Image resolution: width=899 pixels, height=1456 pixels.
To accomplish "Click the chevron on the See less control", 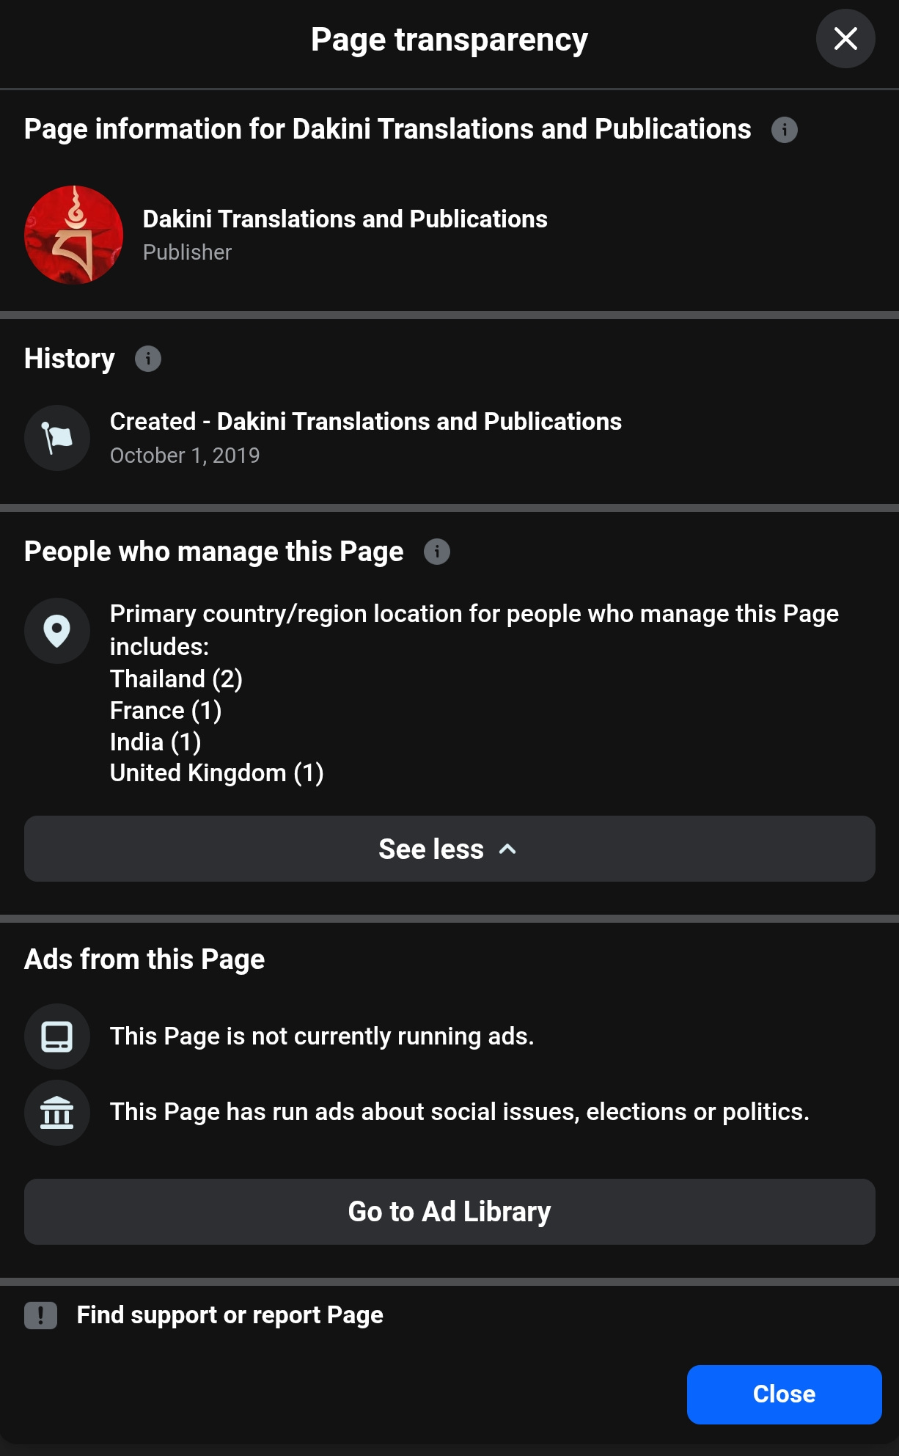I will (x=507, y=849).
